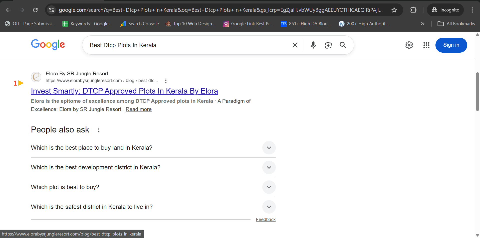480x238 pixels.
Task: Show more bookmarks with double chevron
Action: pos(423,24)
